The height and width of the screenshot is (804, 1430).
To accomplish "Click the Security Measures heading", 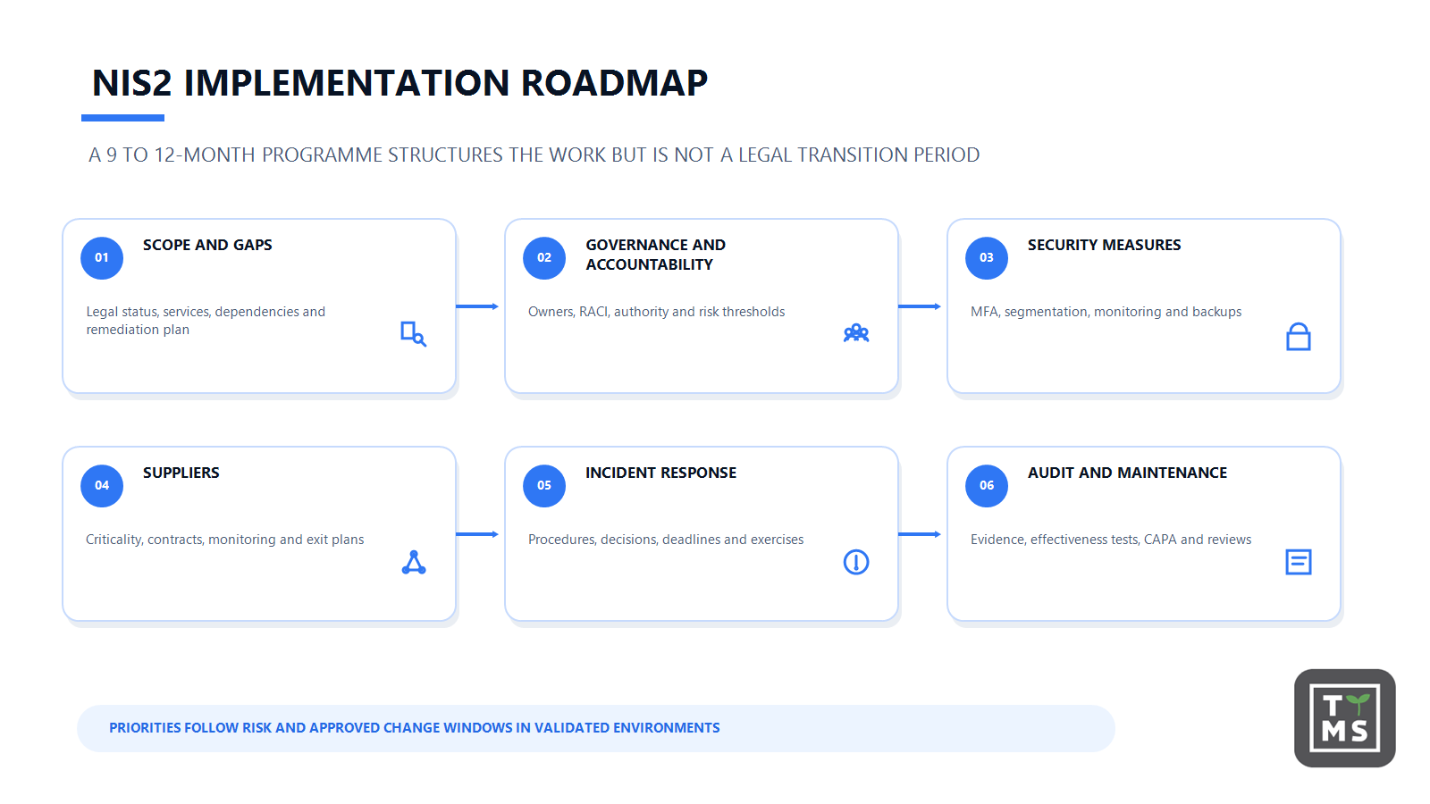I will point(1104,245).
